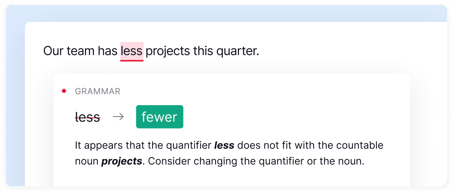Click the word 'team' in the sentence
The height and width of the screenshot is (193, 453).
pos(80,51)
